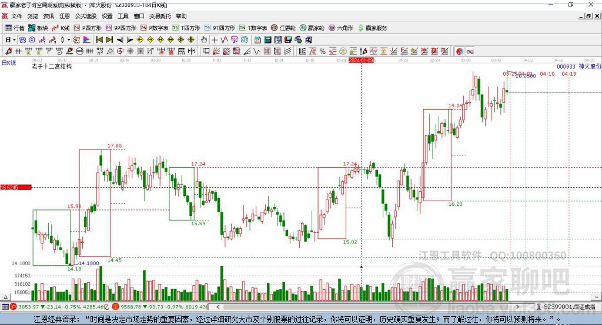Click Shanghai index 3053.97 status entry

click(58, 307)
